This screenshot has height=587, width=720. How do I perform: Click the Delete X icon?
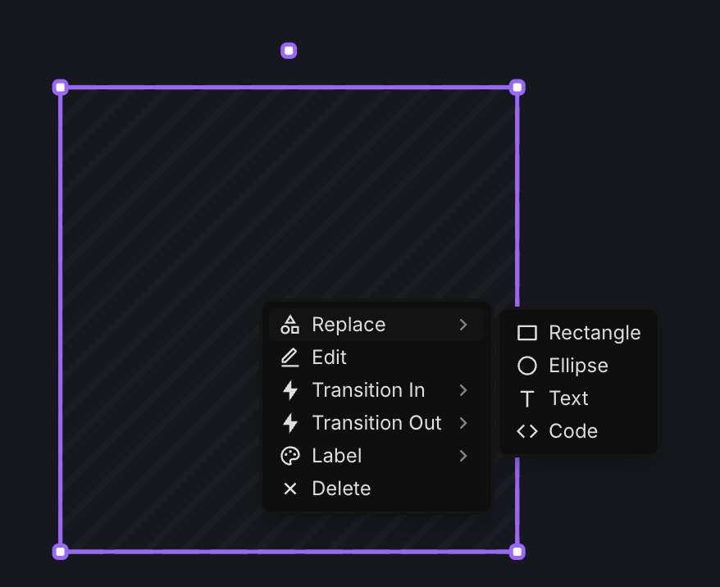pyautogui.click(x=290, y=489)
